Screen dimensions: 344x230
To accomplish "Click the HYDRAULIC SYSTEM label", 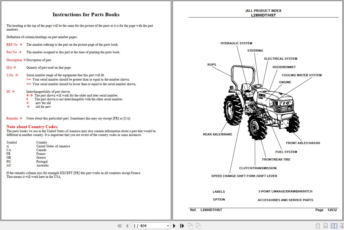I will click(x=236, y=43).
